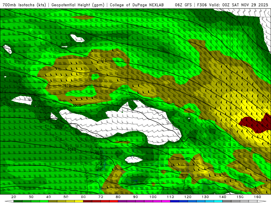Click the 3060 height contour label
This screenshot has height=203, width=271.
[71, 149]
